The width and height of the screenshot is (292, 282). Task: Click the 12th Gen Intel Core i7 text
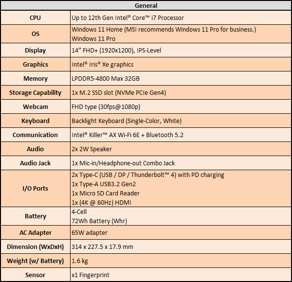(128, 18)
